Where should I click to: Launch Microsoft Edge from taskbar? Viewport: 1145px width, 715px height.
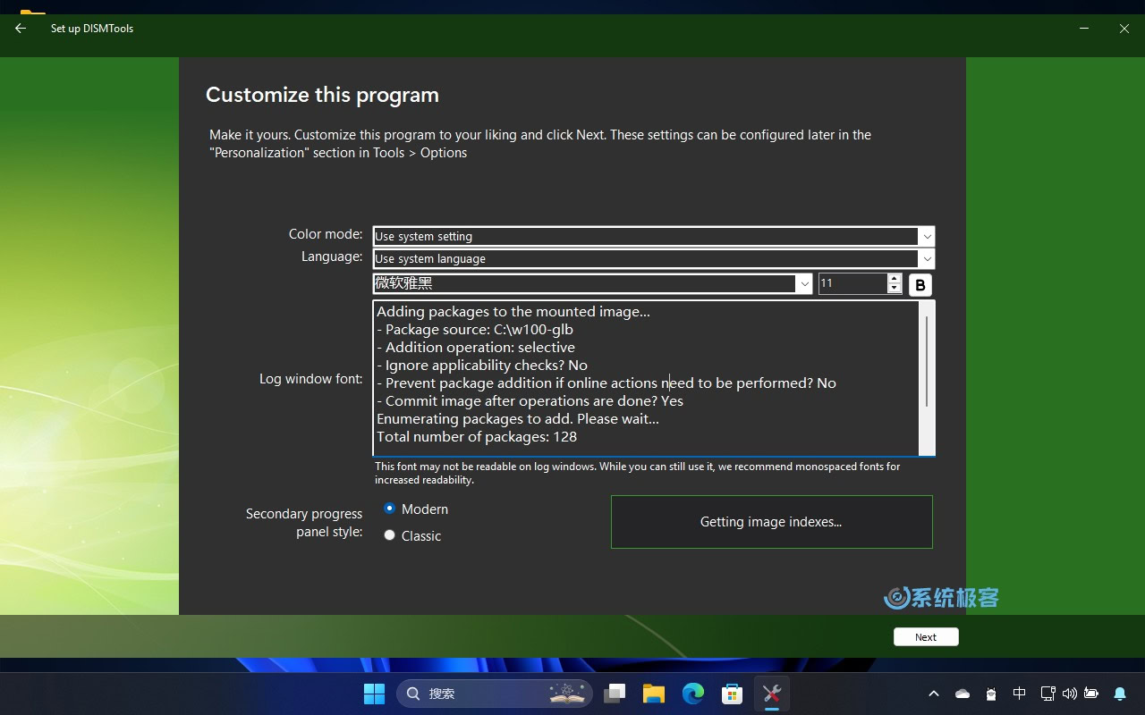coord(693,694)
